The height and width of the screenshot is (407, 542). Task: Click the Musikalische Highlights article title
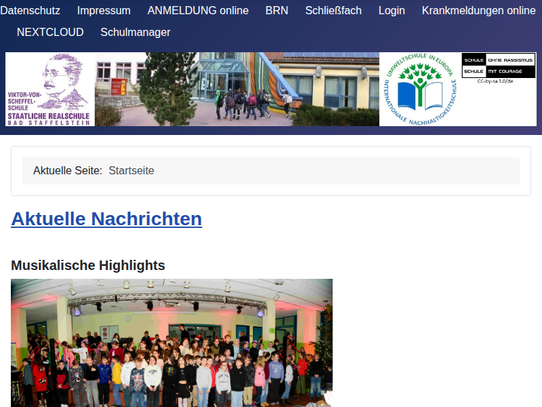click(88, 265)
